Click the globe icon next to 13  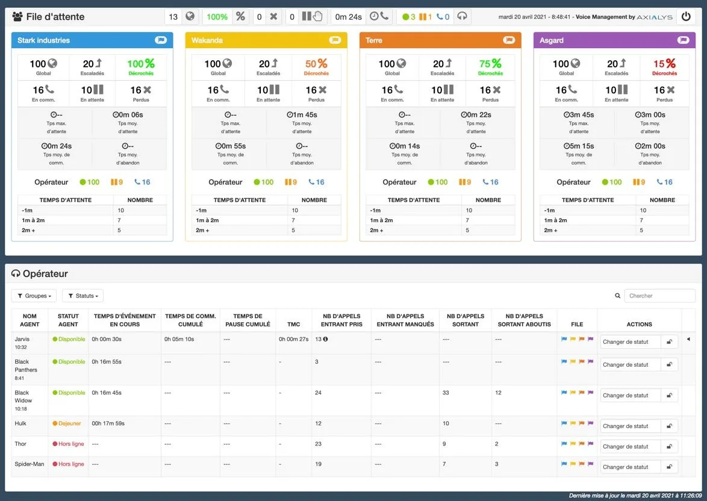pos(190,16)
